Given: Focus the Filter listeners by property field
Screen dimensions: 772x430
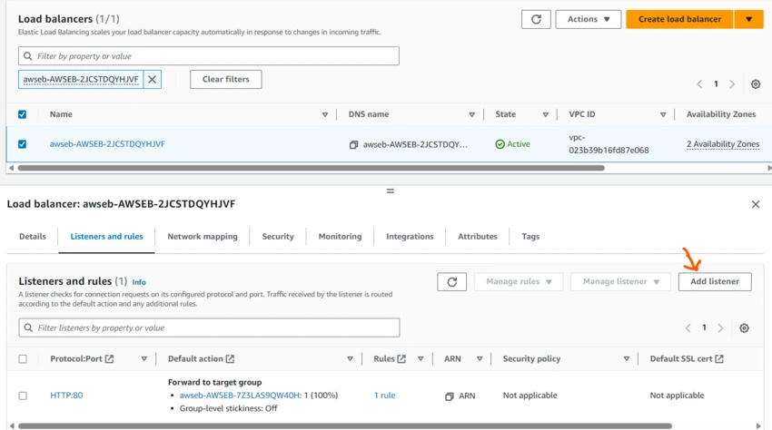Looking at the screenshot, I should (209, 327).
